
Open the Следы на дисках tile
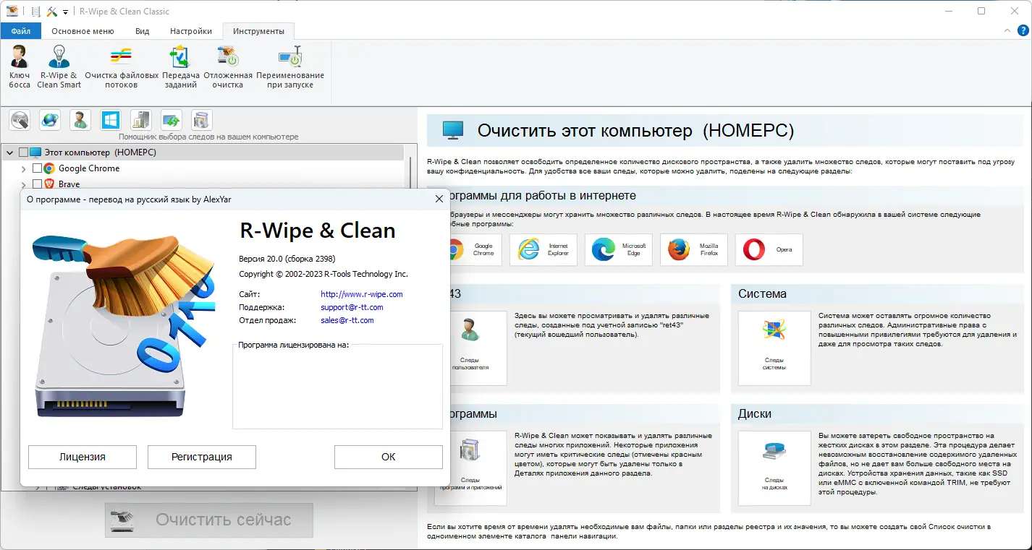click(774, 468)
